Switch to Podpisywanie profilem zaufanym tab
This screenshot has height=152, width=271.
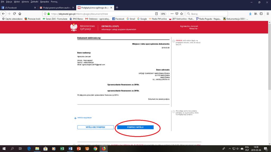[57, 8]
